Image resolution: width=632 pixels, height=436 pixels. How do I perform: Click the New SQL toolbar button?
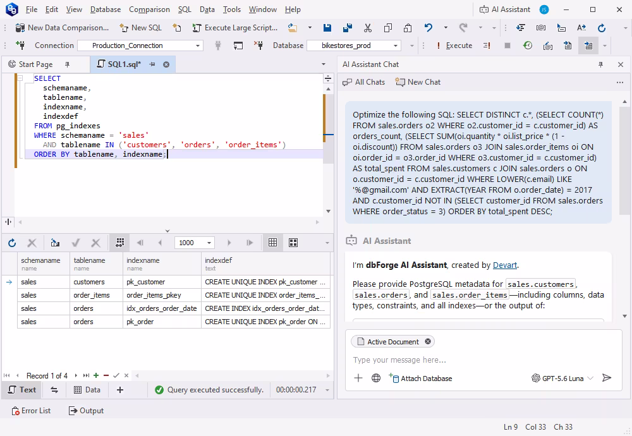(141, 28)
